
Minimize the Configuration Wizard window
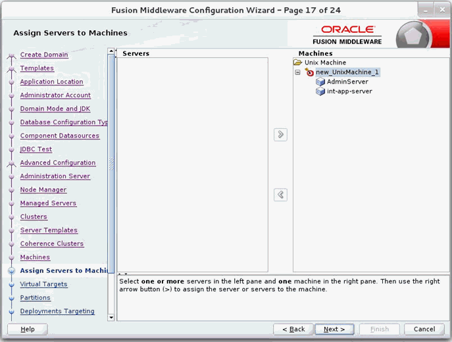point(426,11)
